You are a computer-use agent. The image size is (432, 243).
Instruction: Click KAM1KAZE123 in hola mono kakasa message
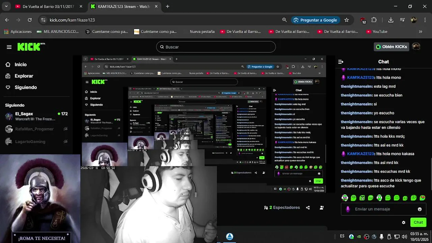(360, 154)
